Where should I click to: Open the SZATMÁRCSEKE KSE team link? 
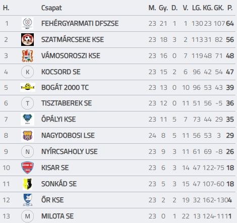pos(73,39)
